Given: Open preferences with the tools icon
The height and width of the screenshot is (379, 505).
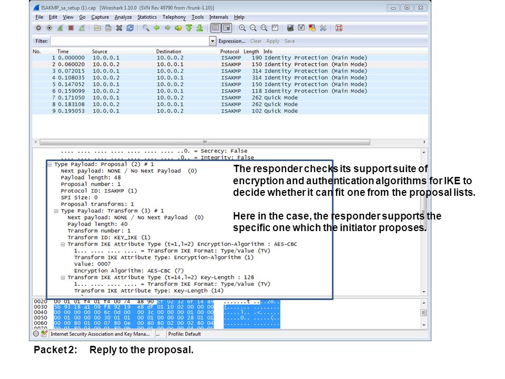Looking at the screenshot, I should [x=323, y=28].
